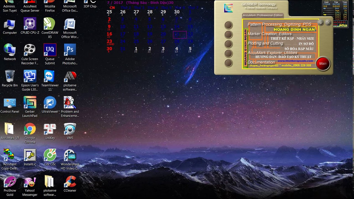Launch TeamViewer 11 from the desktop
354x199 pixels.
(50, 81)
